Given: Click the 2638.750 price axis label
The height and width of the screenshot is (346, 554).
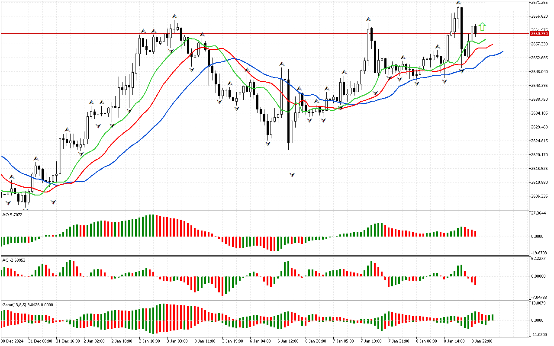Looking at the screenshot, I should coord(539,99).
